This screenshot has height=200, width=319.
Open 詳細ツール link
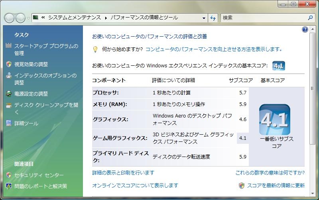pyautogui.click(x=26, y=124)
